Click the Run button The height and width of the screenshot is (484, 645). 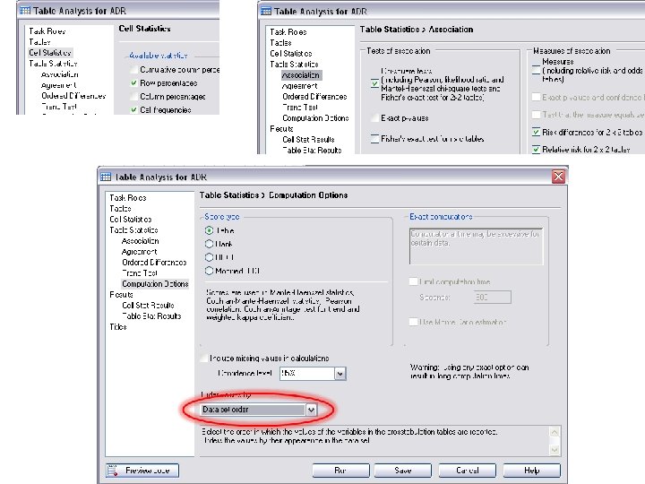click(x=340, y=471)
